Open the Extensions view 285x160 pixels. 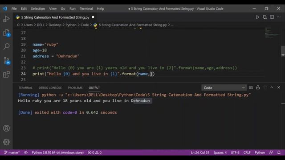pyautogui.click(x=6, y=74)
